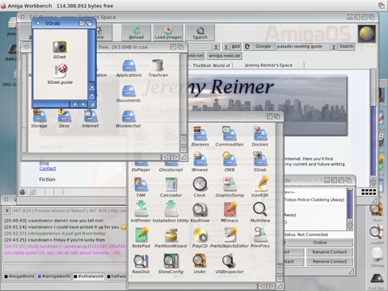This screenshot has width=388, height=291.
Task: Open the Storage drawer icon
Action: [40, 116]
